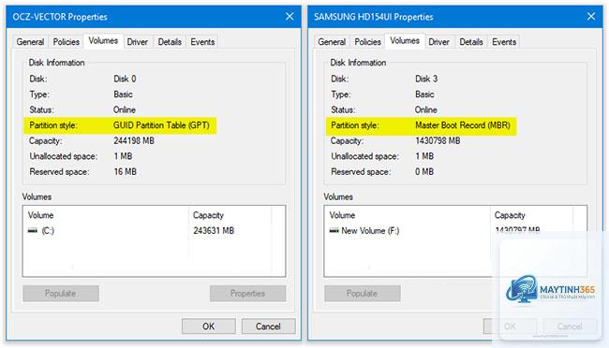Open General tab in SAMSUNG HD154UI Properties

pyautogui.click(x=332, y=41)
